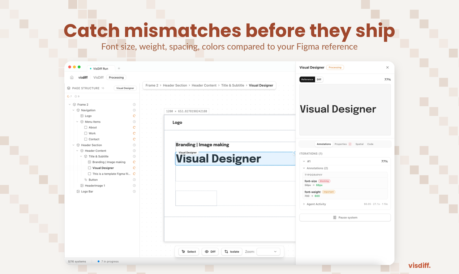Select the Visual Designer heading on the canvas
The image size is (459, 274).
[218, 159]
